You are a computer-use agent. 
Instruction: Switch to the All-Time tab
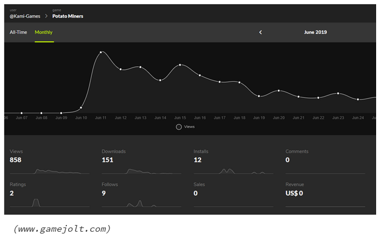tap(18, 32)
